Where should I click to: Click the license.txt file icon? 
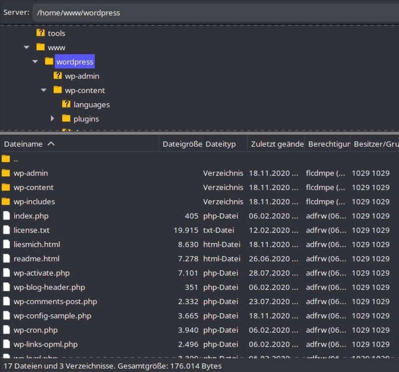[x=6, y=230]
